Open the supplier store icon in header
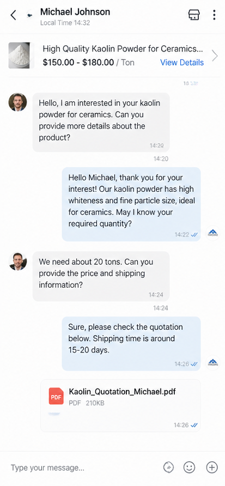Image resolution: width=225 pixels, height=486 pixels. point(194,15)
